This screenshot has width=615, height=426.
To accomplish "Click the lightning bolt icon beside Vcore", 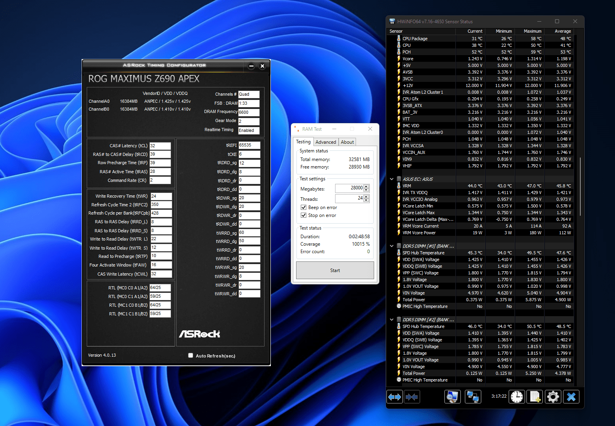I will click(x=399, y=59).
